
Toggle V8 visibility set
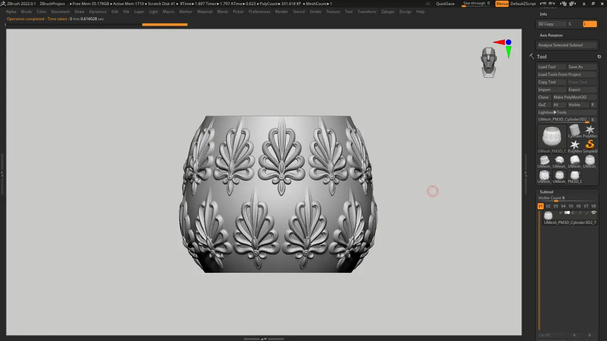tap(593, 206)
